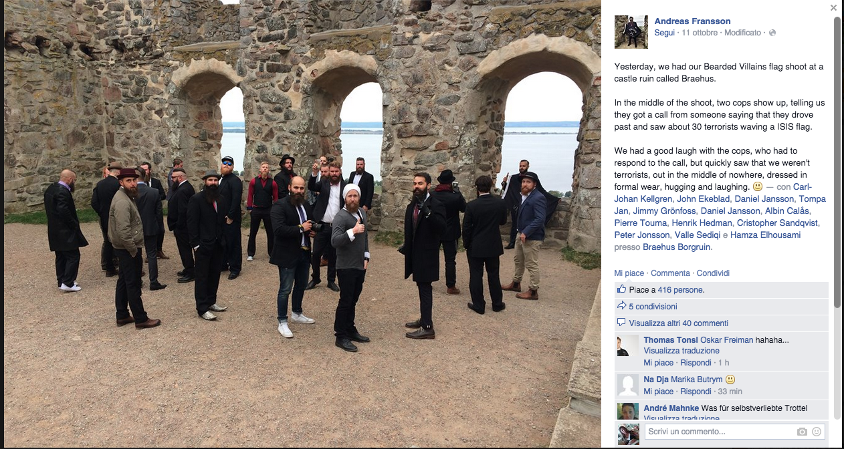Show translation under Thomas Tonsl's comment
Viewport: 844px width, 449px height.
[681, 351]
